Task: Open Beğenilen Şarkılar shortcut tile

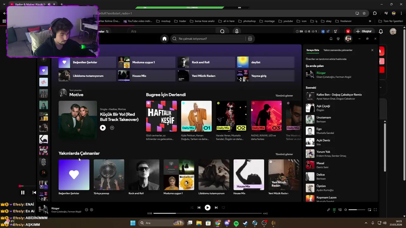Action: (87, 62)
